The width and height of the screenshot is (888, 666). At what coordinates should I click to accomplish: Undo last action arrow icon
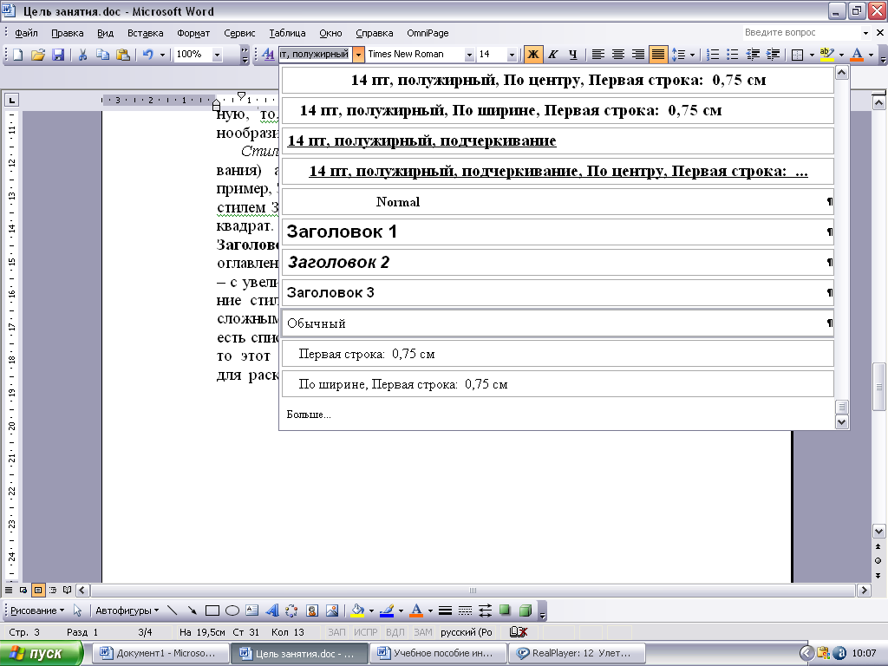pyautogui.click(x=147, y=55)
